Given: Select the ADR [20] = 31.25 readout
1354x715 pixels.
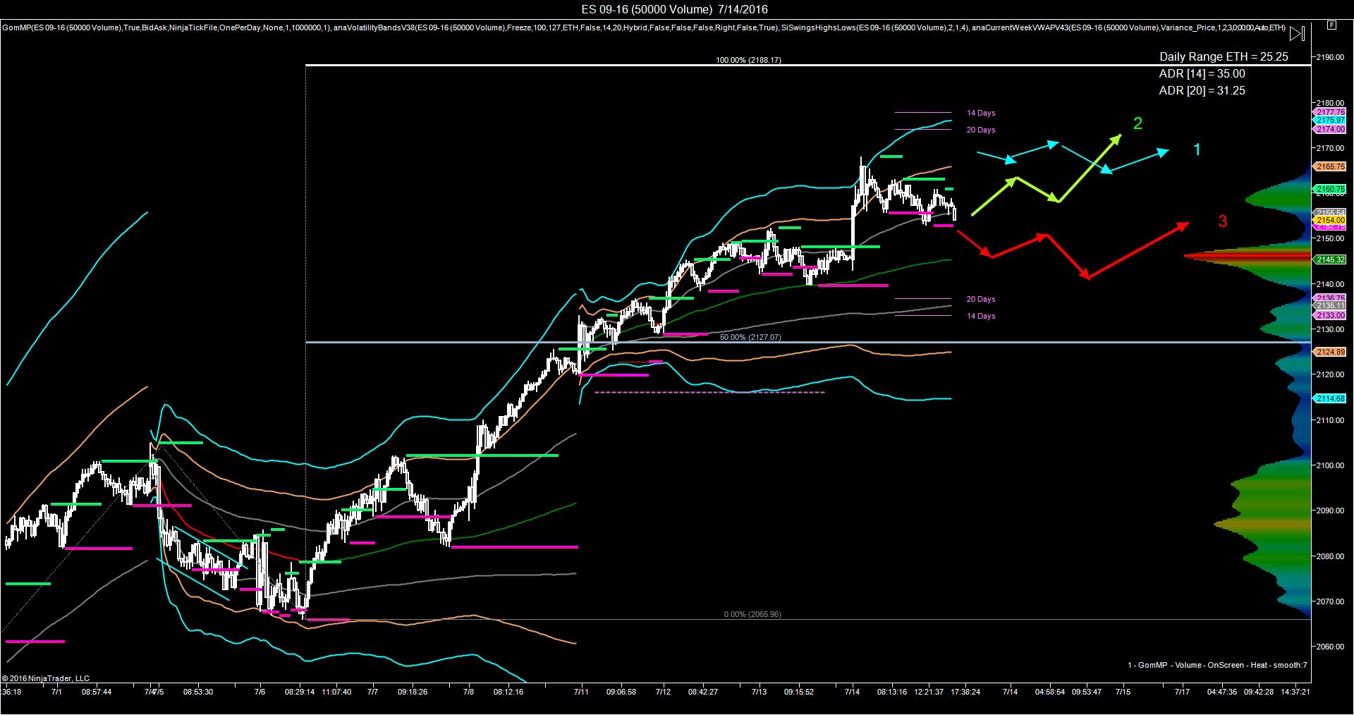Looking at the screenshot, I should click(1202, 90).
